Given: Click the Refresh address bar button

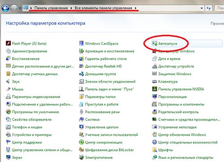Looking at the screenshot, I should tap(208, 8).
